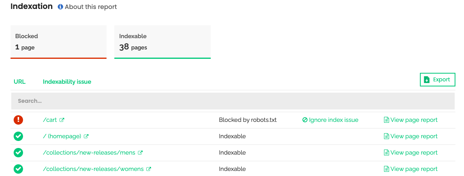Click the red blocked status icon for /cart
This screenshot has height=176, width=464.
point(18,120)
